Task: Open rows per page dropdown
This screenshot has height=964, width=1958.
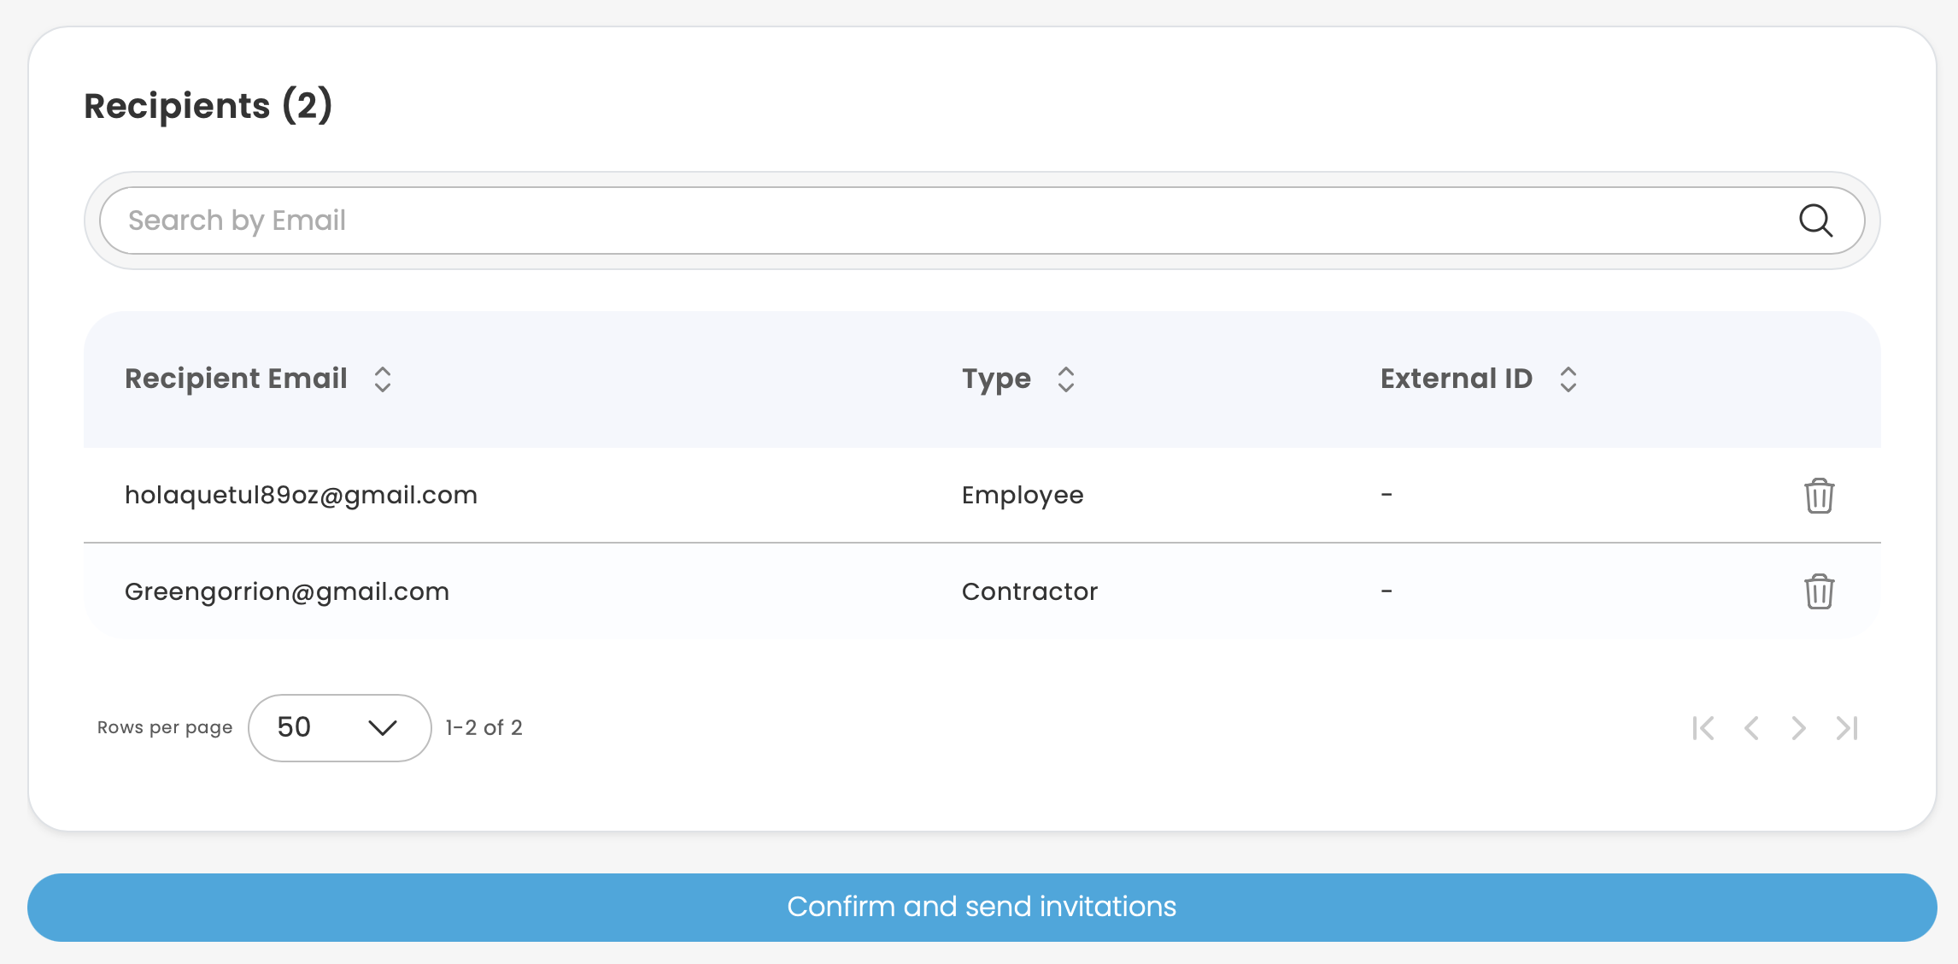Action: pyautogui.click(x=339, y=728)
